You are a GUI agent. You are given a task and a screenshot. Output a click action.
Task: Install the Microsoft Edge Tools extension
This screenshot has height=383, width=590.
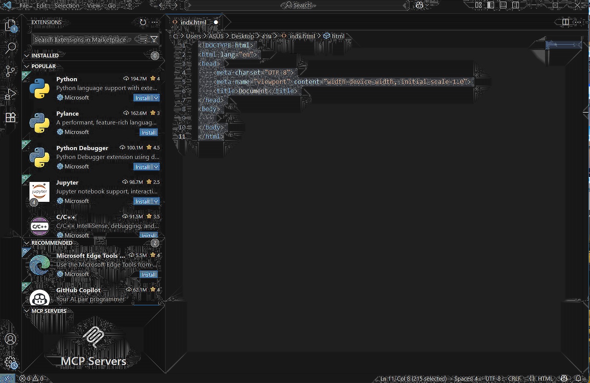tap(148, 275)
